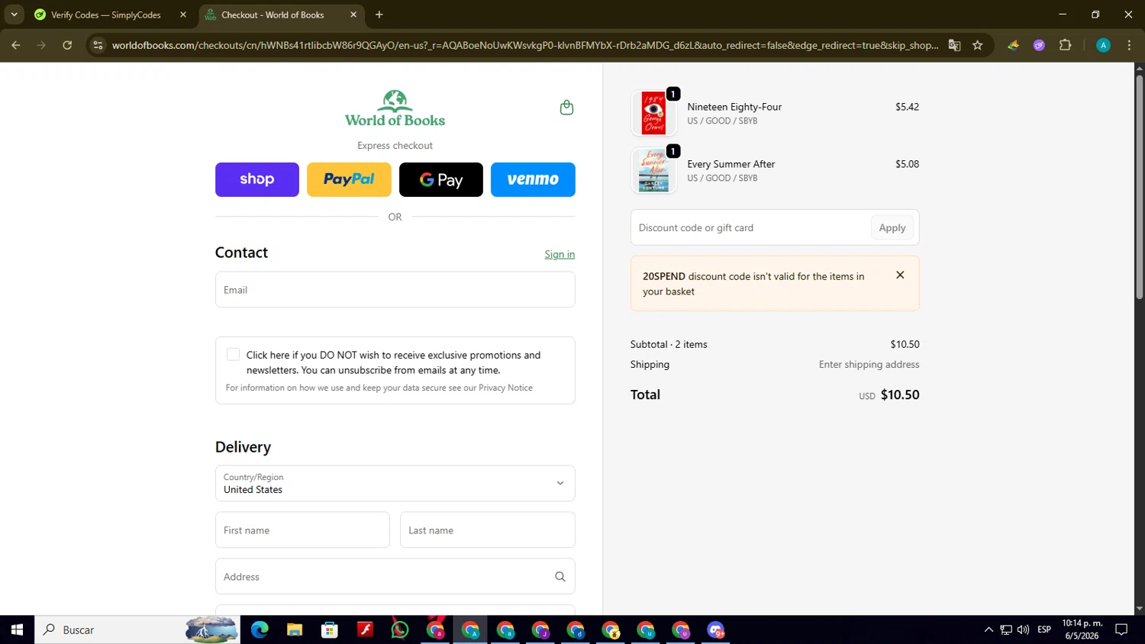Screen dimensions: 1145x644
Task: Open the Extensions puzzle icon
Action: pos(1065,45)
